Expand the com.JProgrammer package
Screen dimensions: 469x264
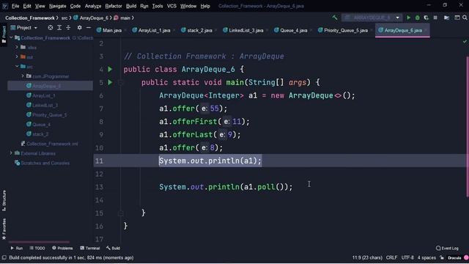23,76
